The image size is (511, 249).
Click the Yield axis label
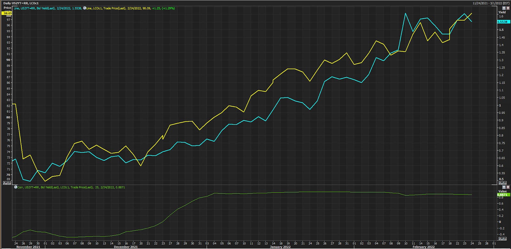coord(502,12)
